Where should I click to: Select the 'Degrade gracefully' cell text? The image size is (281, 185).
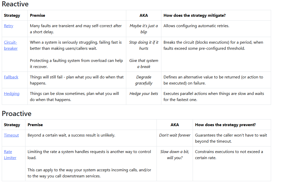click(144, 80)
